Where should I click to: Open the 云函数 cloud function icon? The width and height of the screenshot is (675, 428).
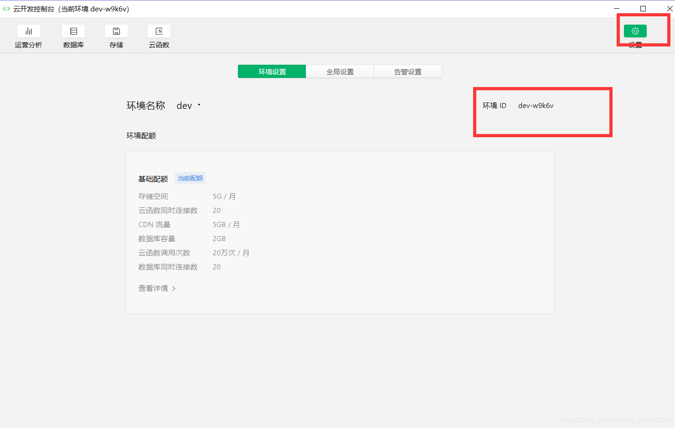(x=159, y=31)
